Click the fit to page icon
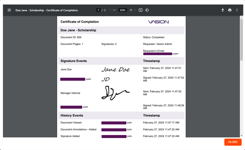 [x=141, y=10]
